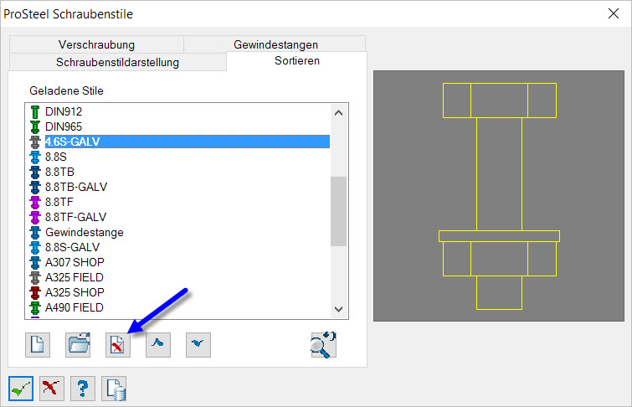Click the yellow bolt preview image
Image resolution: width=632 pixels, height=407 pixels.
499,196
